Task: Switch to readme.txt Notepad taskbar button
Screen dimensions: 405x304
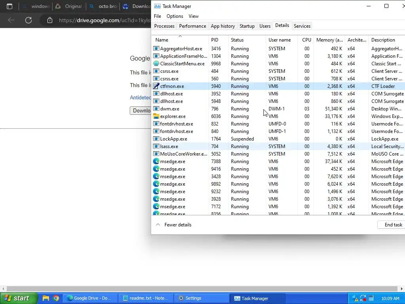Action: [146, 298]
